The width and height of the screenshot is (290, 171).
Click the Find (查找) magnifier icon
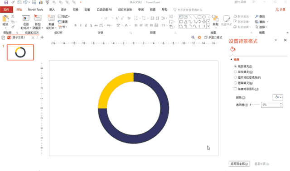257,16
